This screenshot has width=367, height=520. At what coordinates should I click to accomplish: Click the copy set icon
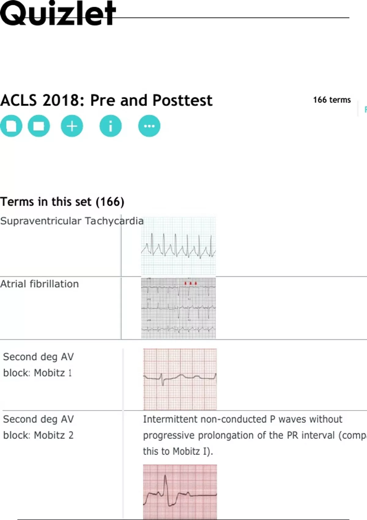coord(11,126)
